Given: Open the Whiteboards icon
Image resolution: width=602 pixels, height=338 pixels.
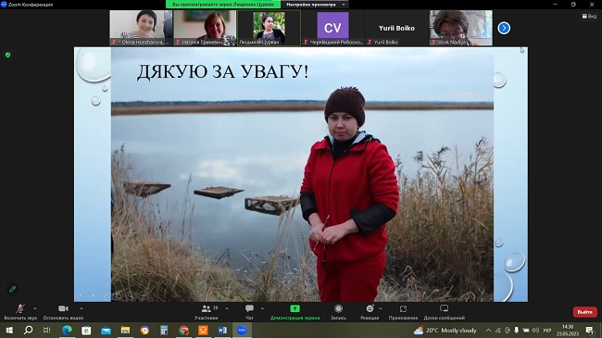Looking at the screenshot, I should pos(445,308).
